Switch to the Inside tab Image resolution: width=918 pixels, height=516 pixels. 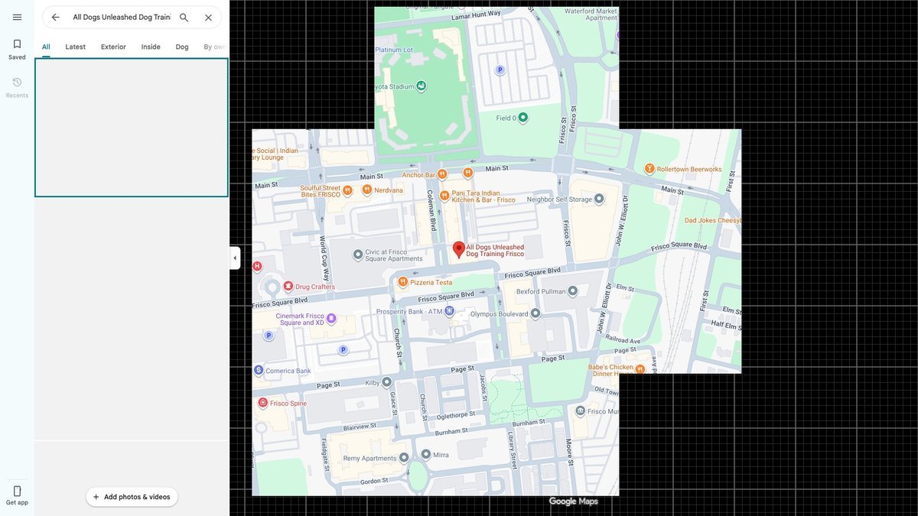[x=151, y=47]
